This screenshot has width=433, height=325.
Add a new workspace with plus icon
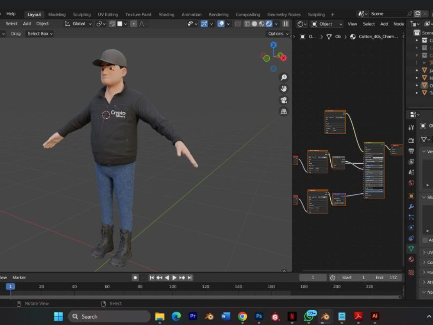tap(333, 14)
